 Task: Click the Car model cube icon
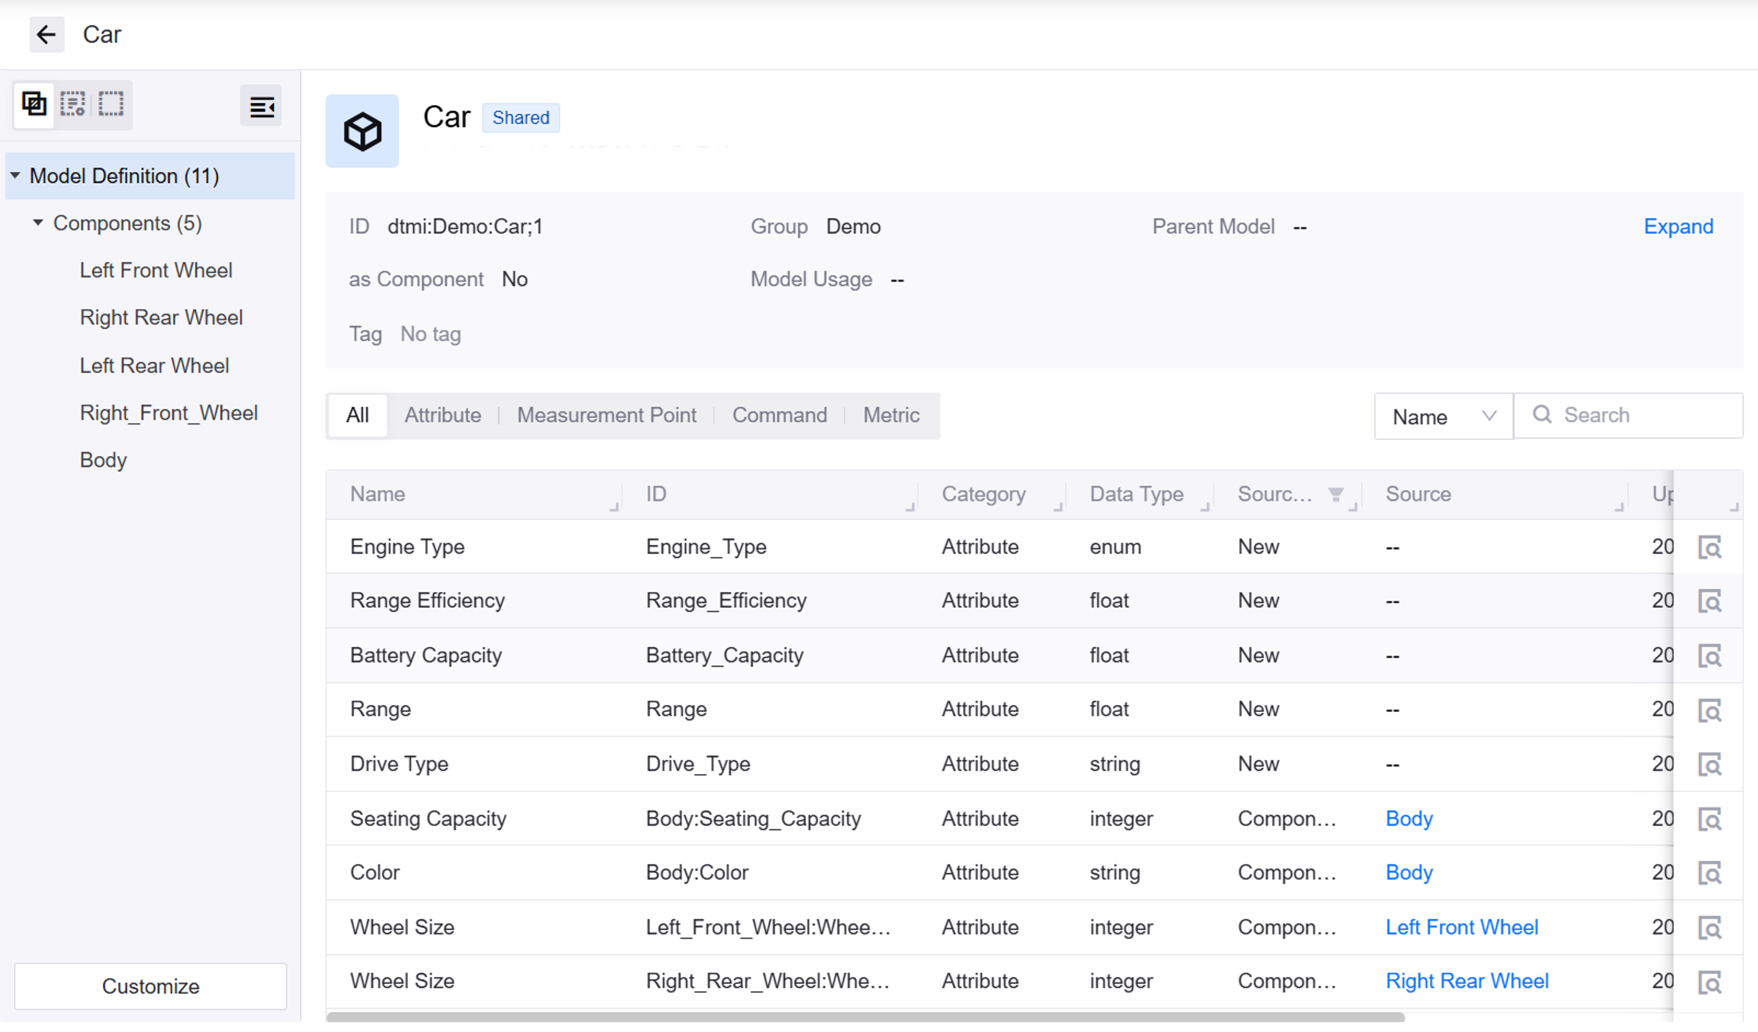(x=362, y=131)
